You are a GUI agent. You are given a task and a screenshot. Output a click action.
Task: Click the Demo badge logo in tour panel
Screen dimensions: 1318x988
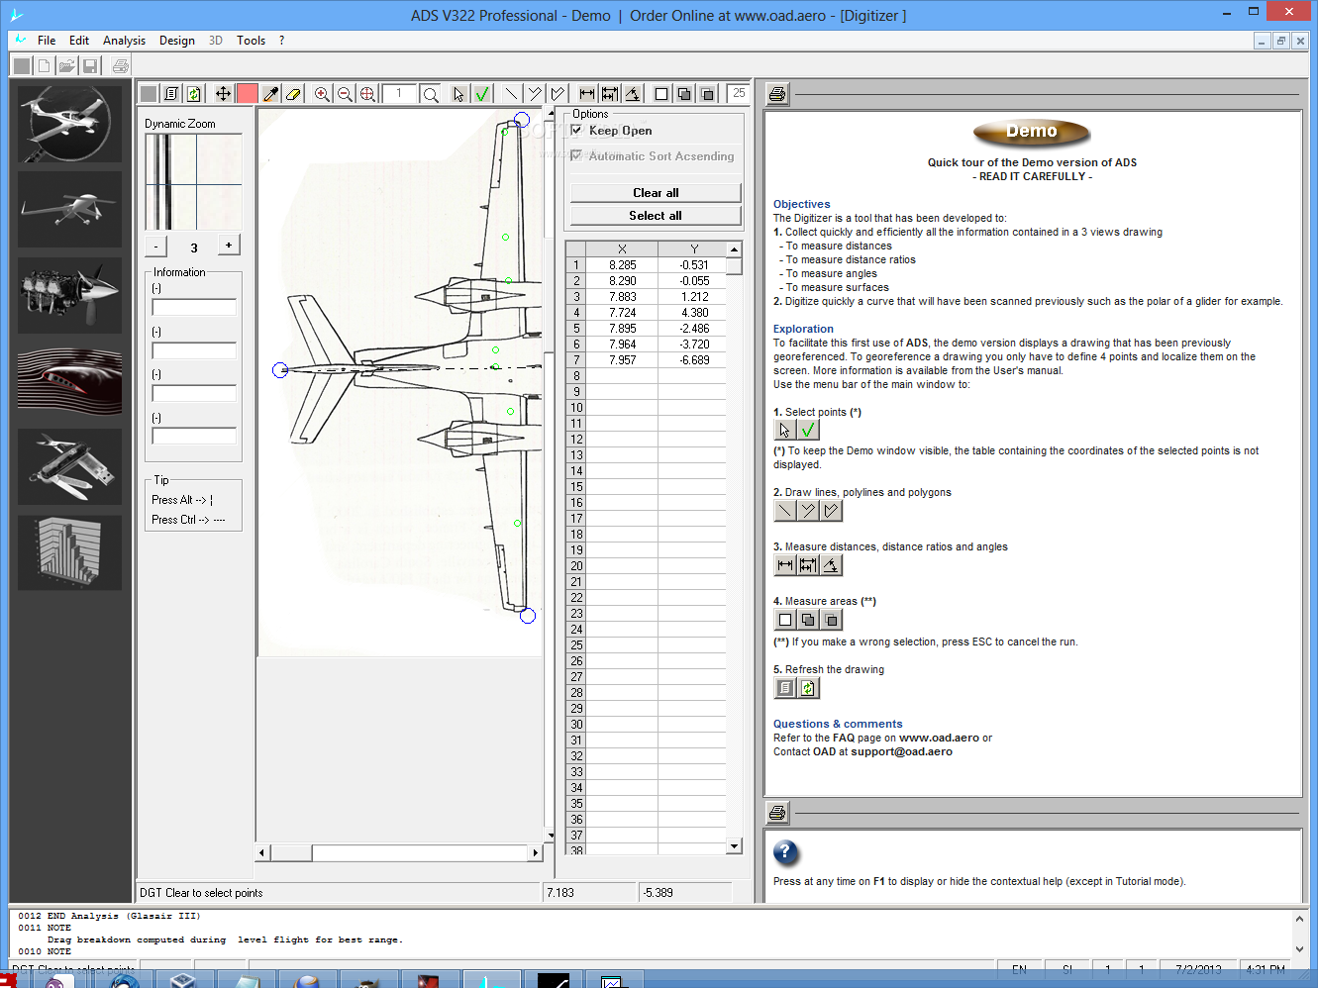(x=1032, y=132)
